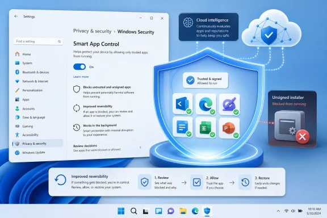The height and width of the screenshot is (218, 327).
Task: Click the shield icon beside Blocks untrusted apps
Action: coord(77,89)
